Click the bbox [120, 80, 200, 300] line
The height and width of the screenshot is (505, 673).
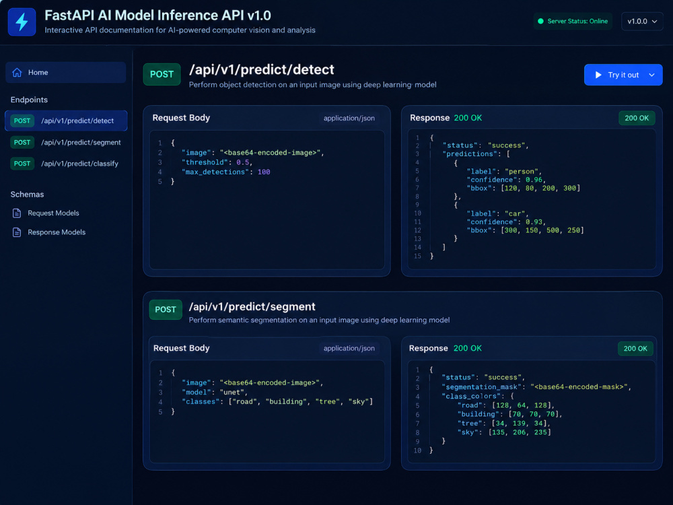coord(523,188)
